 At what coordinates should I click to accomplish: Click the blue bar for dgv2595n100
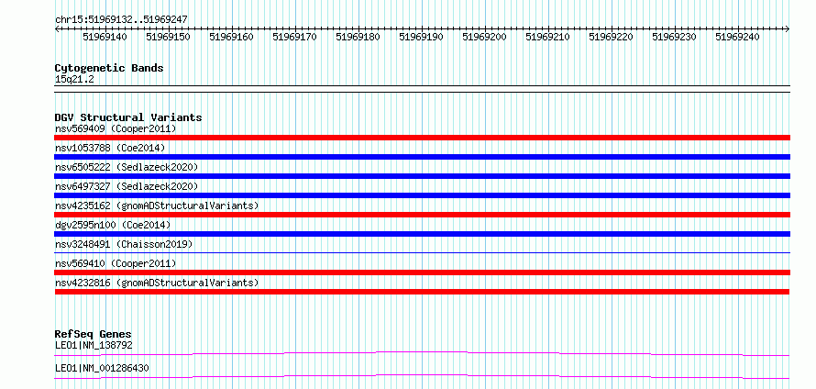tap(422, 234)
